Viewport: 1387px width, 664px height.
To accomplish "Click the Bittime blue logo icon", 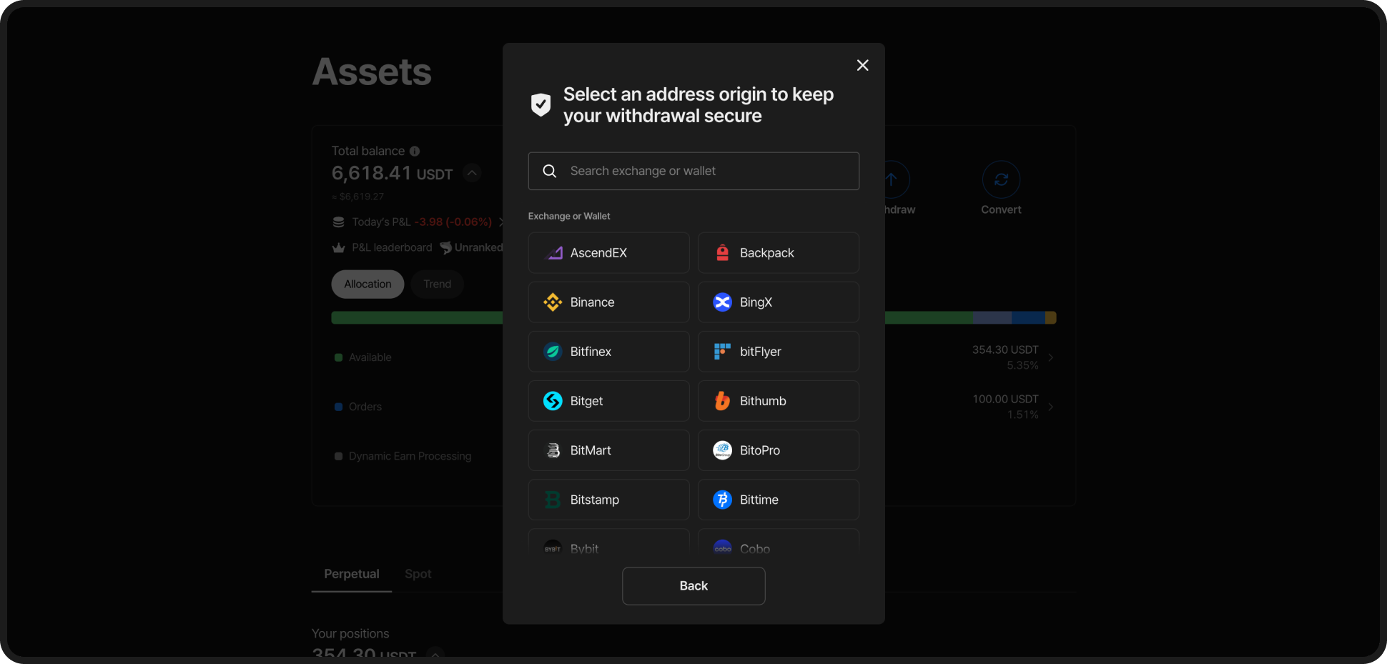I will pos(723,500).
